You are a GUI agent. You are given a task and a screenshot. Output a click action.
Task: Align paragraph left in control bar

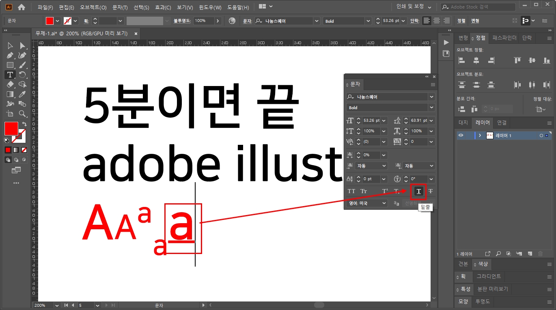[x=426, y=21]
